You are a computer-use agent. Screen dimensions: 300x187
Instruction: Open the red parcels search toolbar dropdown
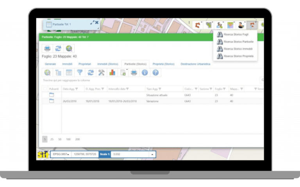(x=198, y=25)
